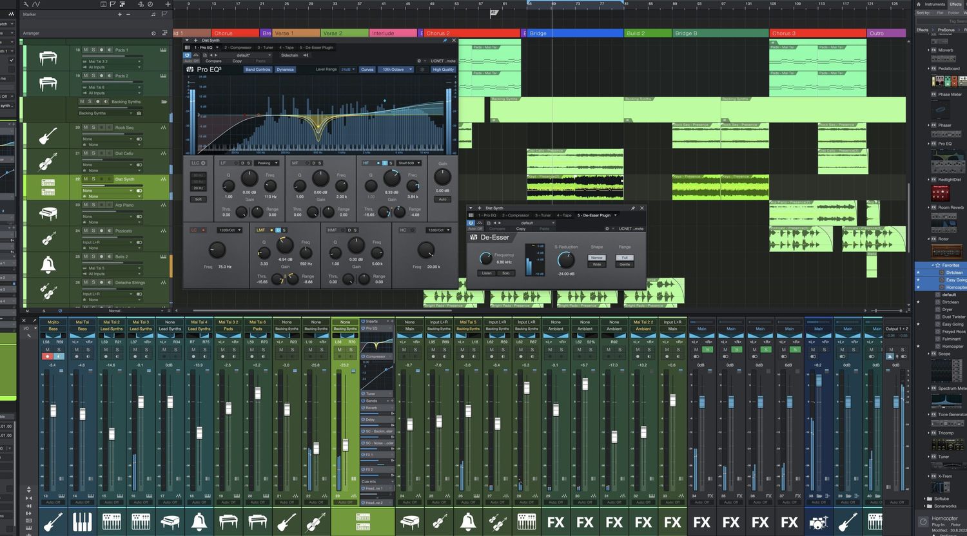
Task: Click the cello icon of Dist Cello track
Action: [x=48, y=161]
